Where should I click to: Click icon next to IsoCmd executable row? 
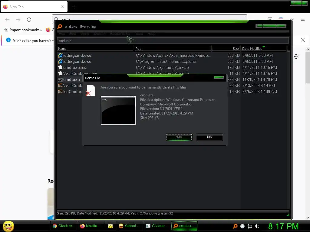click(x=60, y=92)
